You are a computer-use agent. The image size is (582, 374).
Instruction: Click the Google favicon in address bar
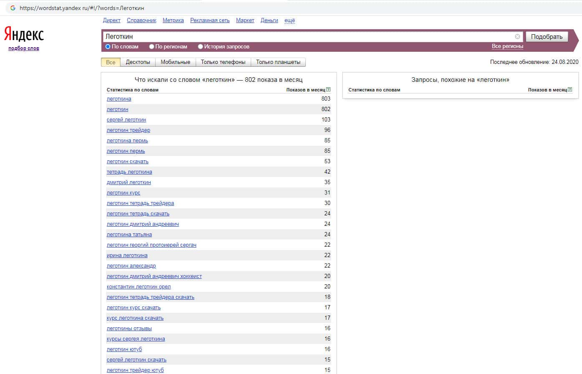13,8
